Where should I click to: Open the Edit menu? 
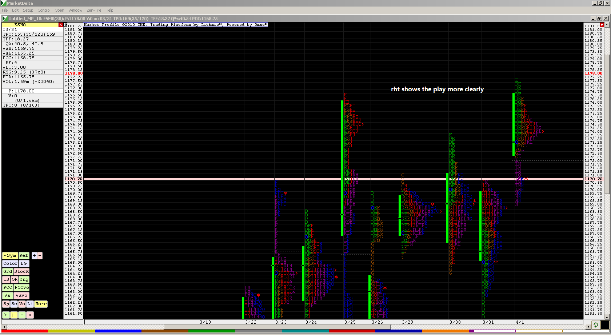pos(15,10)
